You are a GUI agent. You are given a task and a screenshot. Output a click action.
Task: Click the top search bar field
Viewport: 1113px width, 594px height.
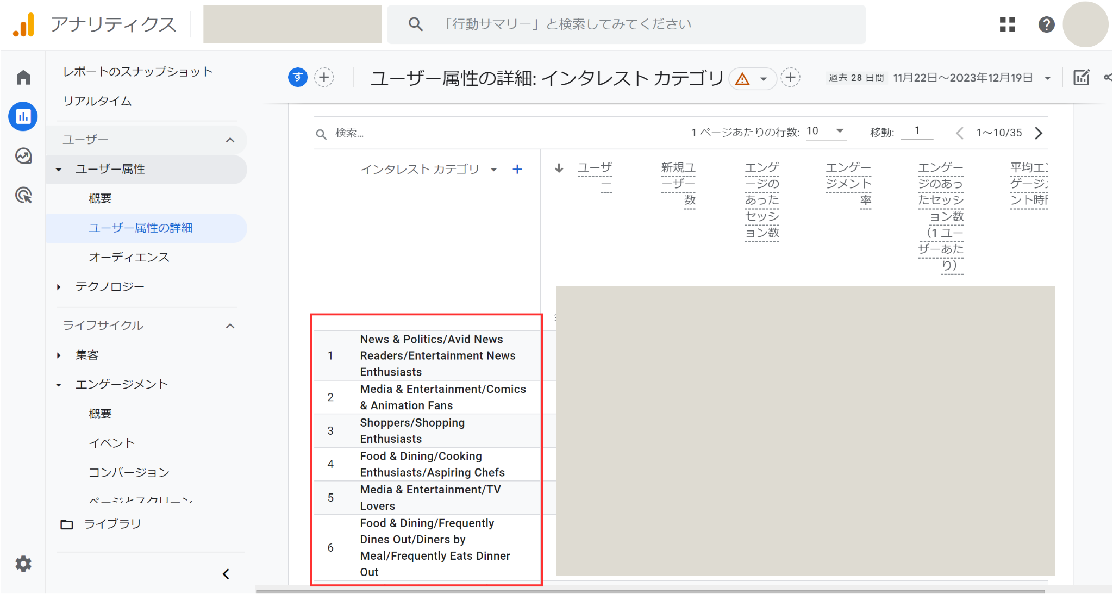pos(626,24)
